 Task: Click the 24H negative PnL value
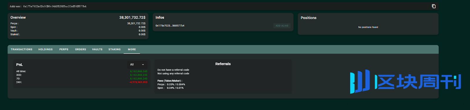tap(138, 82)
